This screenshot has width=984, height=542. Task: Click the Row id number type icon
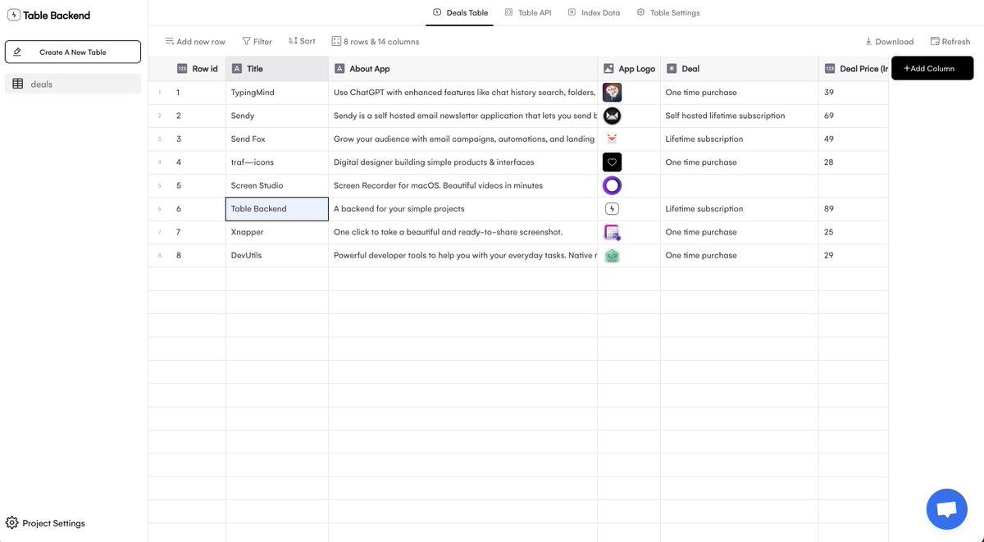182,69
